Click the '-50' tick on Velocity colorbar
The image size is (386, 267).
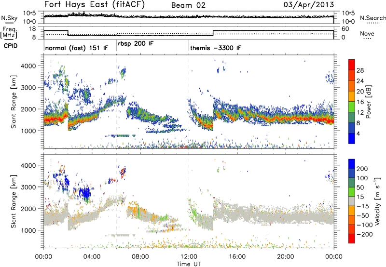pos(363,215)
